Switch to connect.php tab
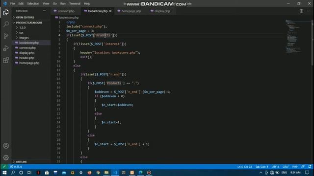This screenshot has width=314, height=176. coord(66,11)
